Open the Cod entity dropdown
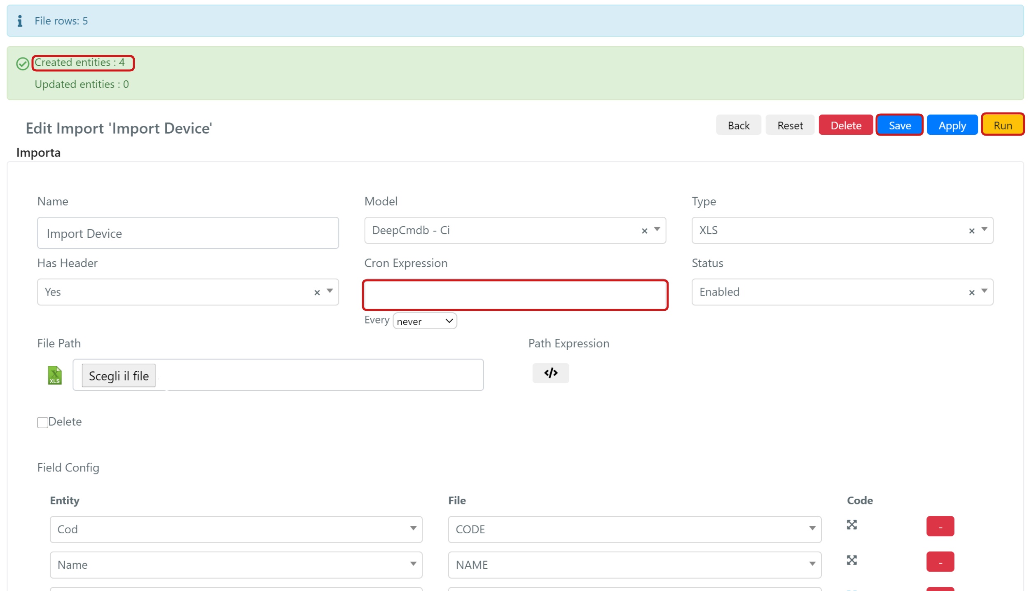 click(236, 529)
